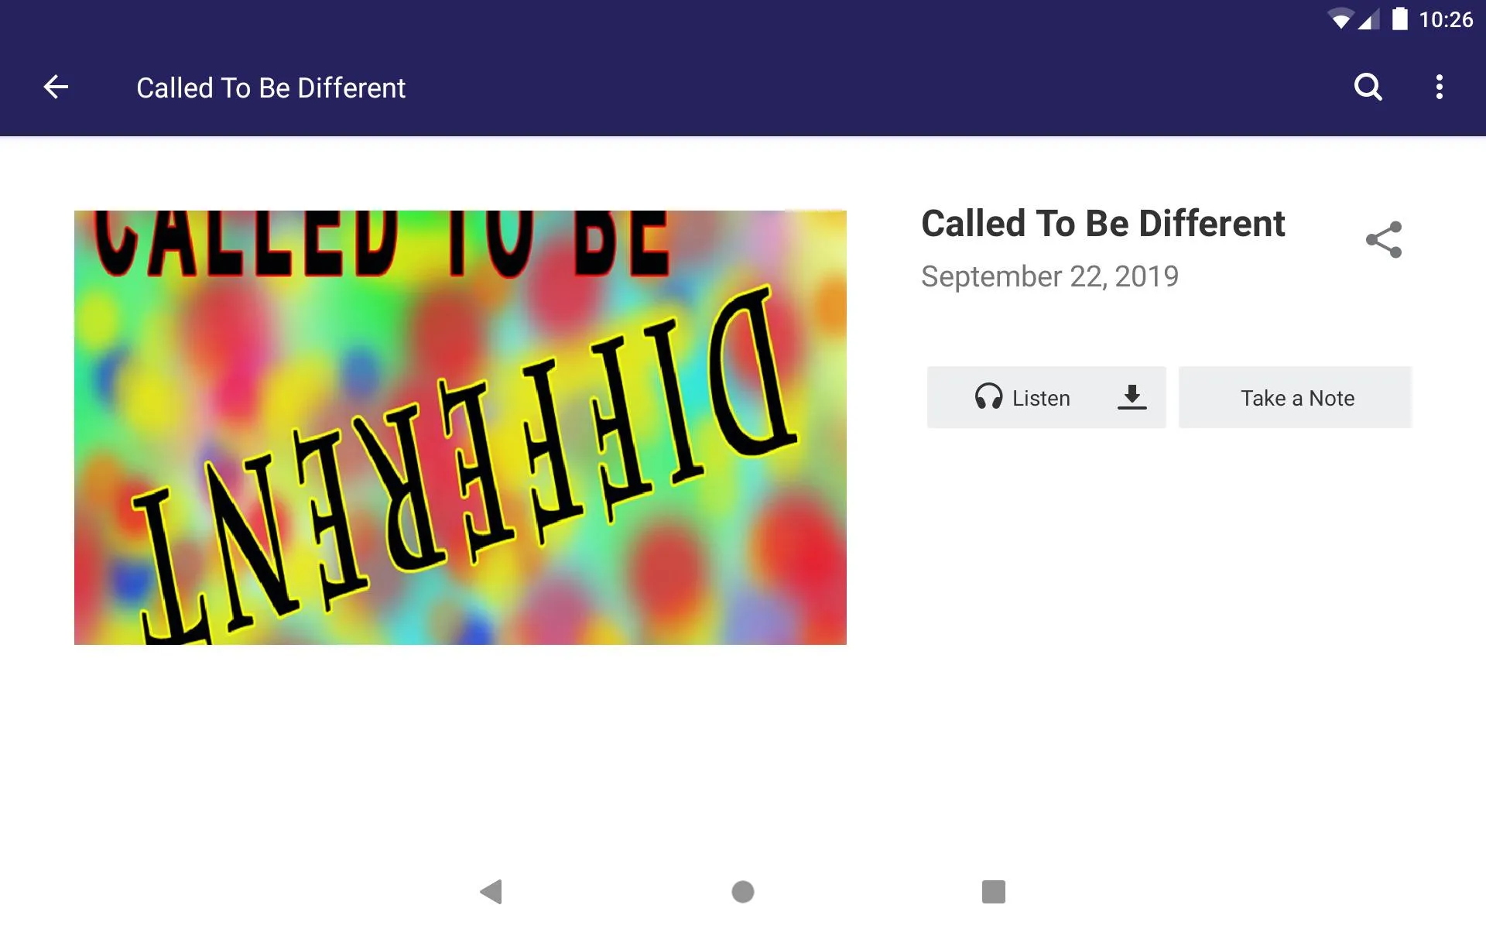This screenshot has width=1486, height=929.
Task: Click the share icon for this sermon
Action: click(x=1383, y=238)
